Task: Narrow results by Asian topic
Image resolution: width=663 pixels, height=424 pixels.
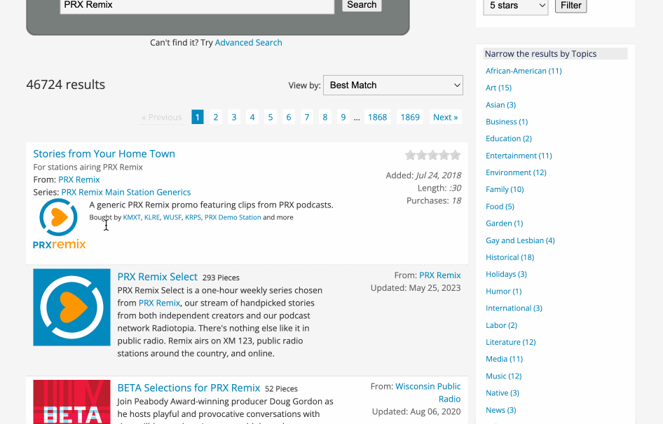Action: pos(500,105)
